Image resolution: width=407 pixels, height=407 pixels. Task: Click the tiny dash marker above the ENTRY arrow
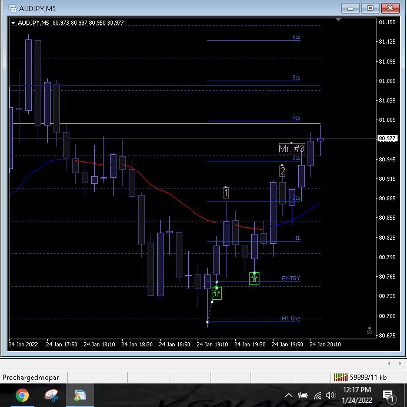coord(217,282)
